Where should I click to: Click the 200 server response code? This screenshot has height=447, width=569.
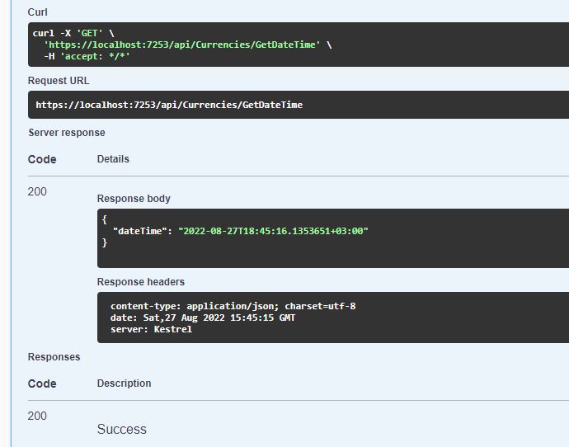(x=37, y=192)
